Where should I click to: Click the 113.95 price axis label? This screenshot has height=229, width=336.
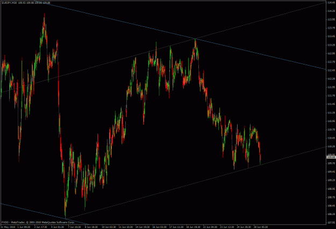[331, 19]
